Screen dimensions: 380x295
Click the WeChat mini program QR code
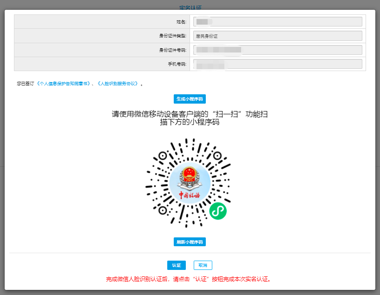pos(188,183)
